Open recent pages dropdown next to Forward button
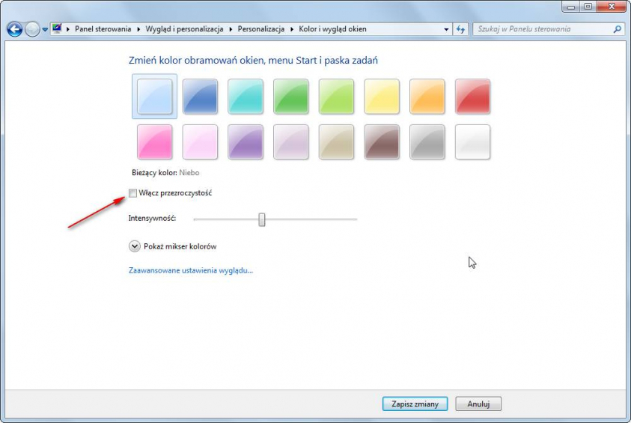This screenshot has height=423, width=631. (45, 29)
